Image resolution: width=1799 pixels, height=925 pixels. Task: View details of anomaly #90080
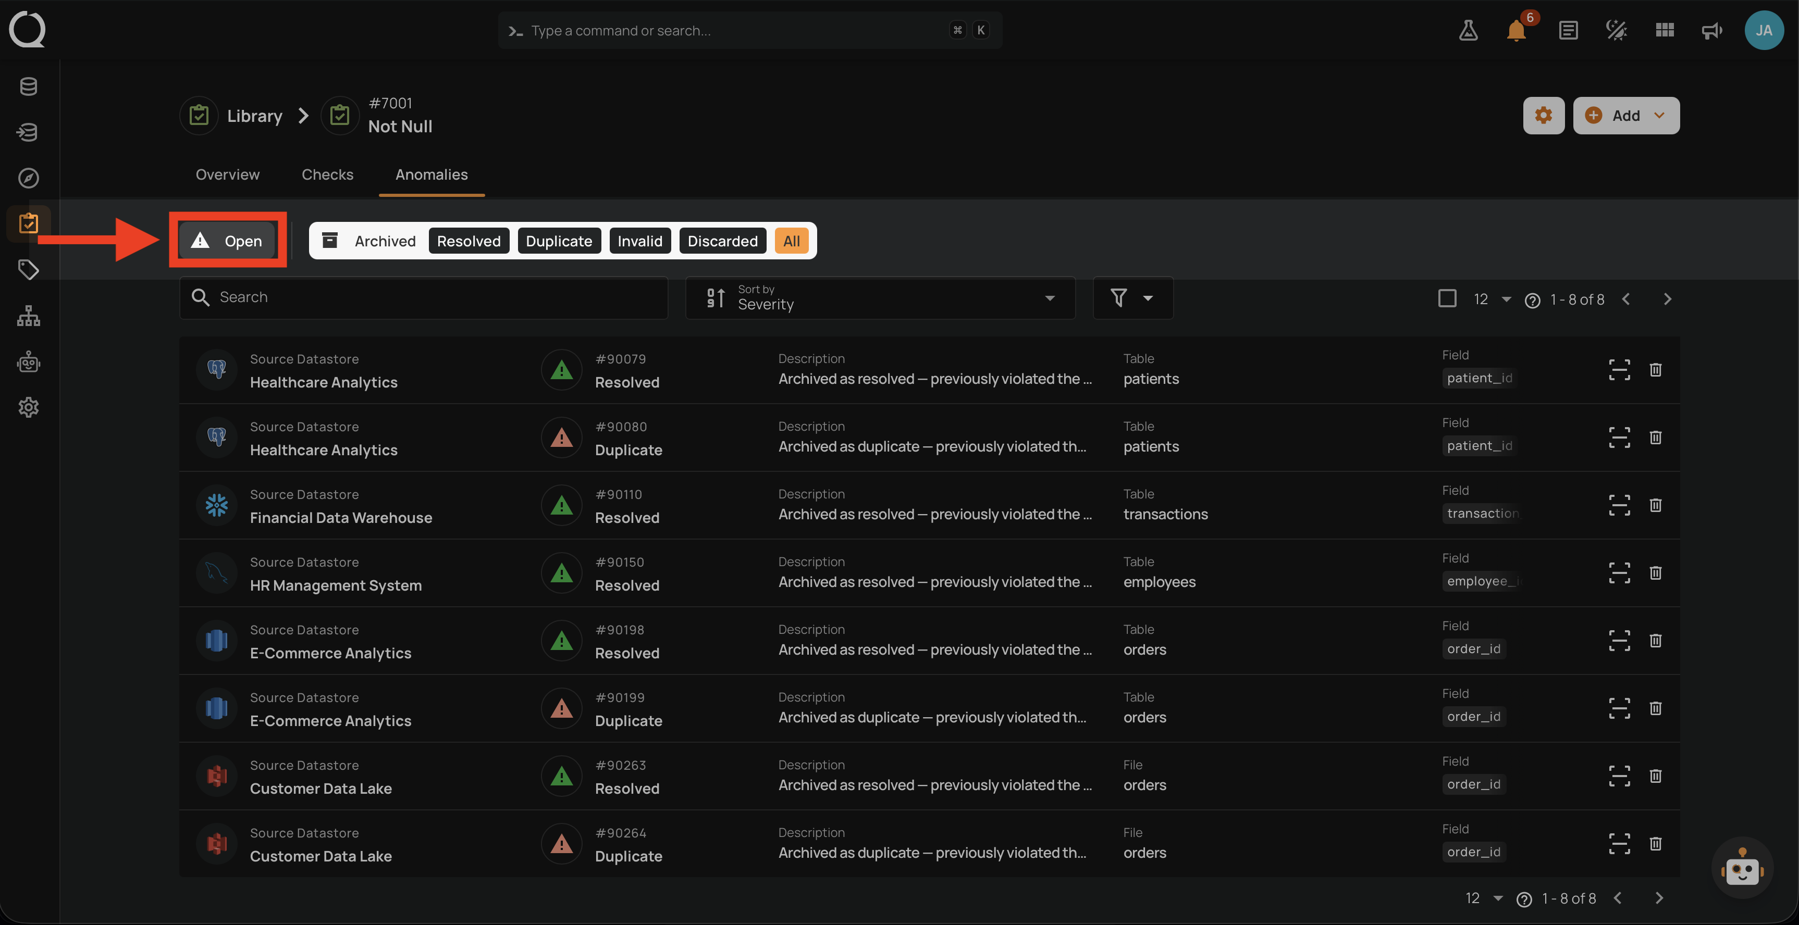1619,438
